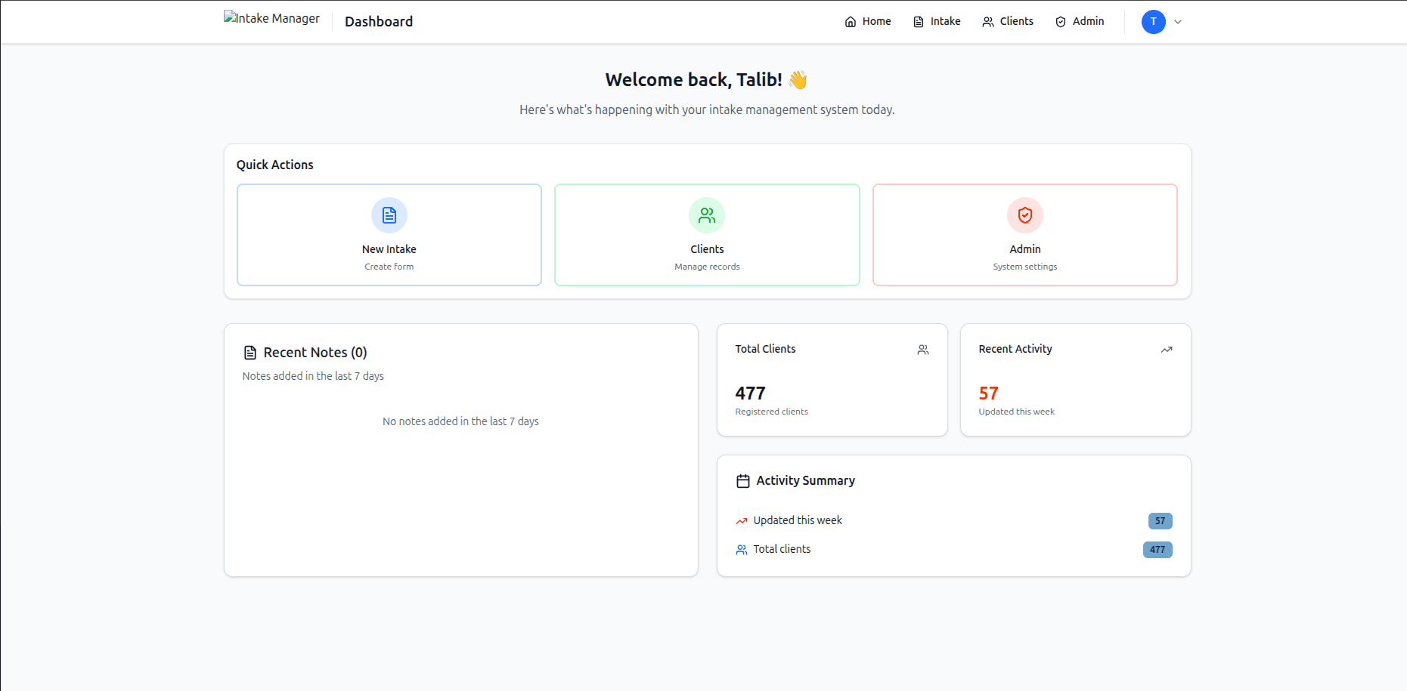
Task: Click the Recent Activity card title
Action: tap(1015, 349)
